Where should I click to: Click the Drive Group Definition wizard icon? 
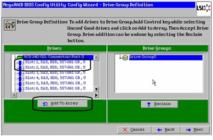[10, 25]
